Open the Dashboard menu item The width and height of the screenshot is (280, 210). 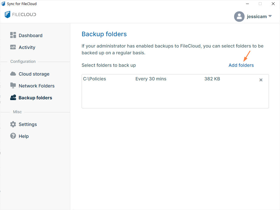[x=31, y=35]
